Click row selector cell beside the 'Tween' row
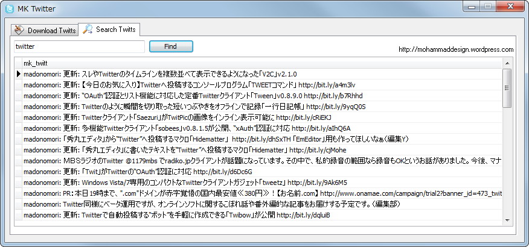This screenshot has width=529, height=247. [x=19, y=96]
